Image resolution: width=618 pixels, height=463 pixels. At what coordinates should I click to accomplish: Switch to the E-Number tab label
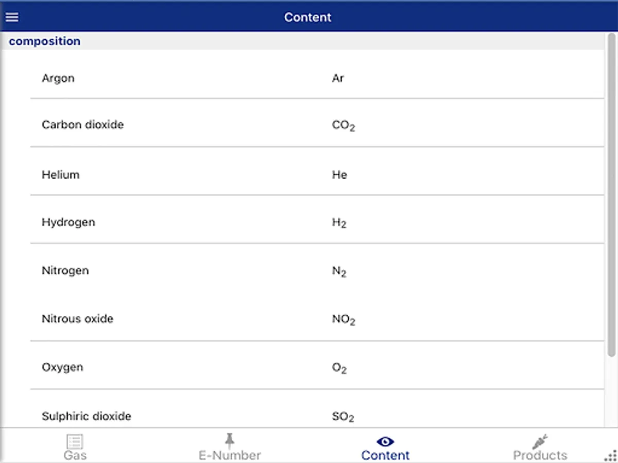230,455
